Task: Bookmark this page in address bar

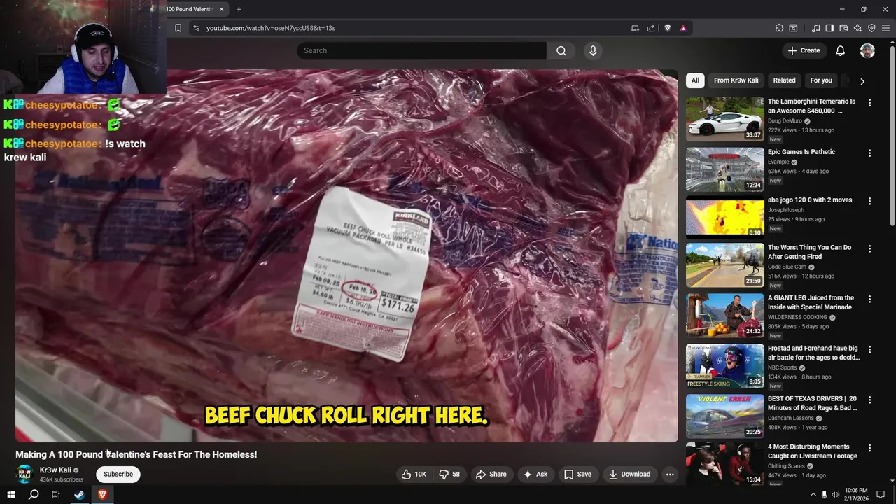Action: [x=178, y=28]
